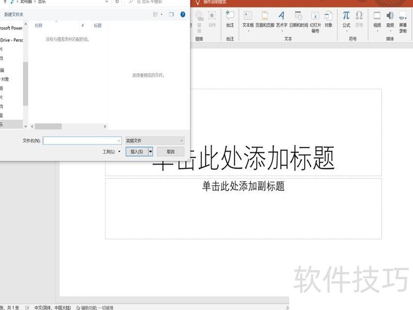Insert 日期和时间 date and time
Viewport: 413px width, 310px height.
298,19
